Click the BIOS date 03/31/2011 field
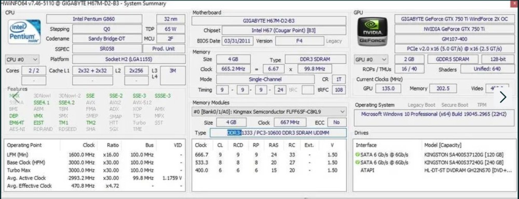Viewport: 519px width, 199px height. [x=238, y=41]
